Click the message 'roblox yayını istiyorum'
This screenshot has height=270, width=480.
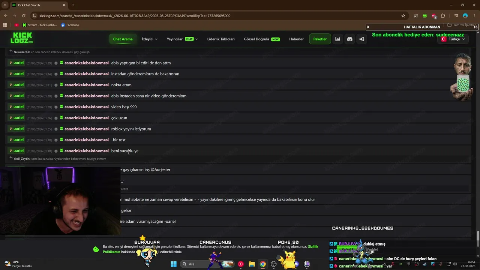[131, 129]
